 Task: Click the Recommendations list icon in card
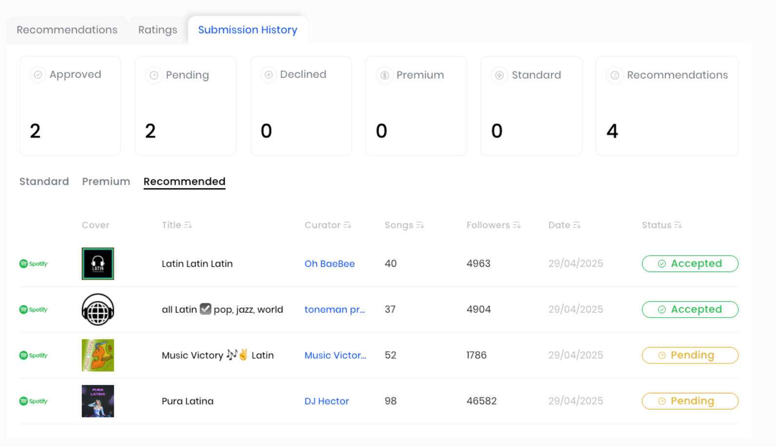[615, 75]
